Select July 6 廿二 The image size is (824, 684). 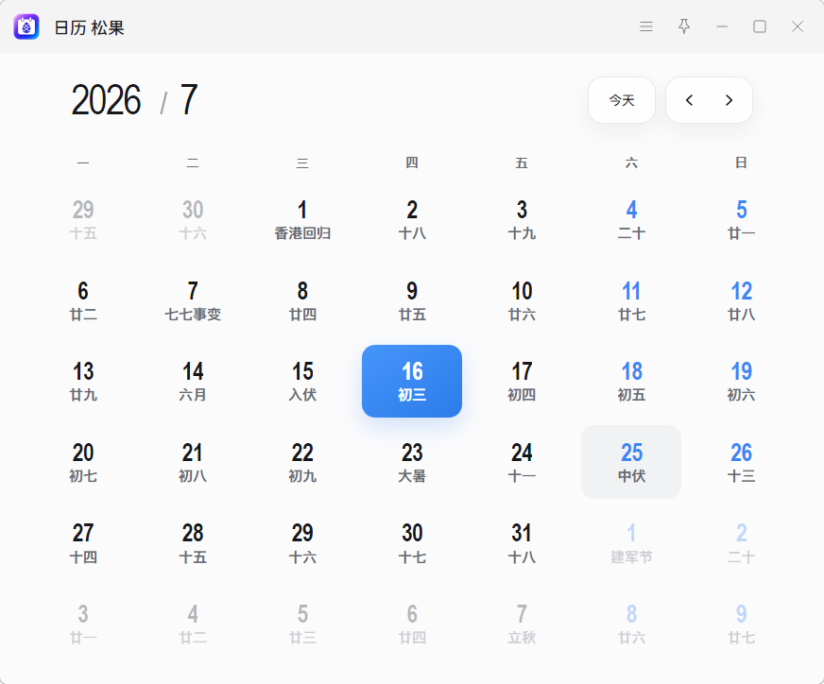pyautogui.click(x=83, y=301)
